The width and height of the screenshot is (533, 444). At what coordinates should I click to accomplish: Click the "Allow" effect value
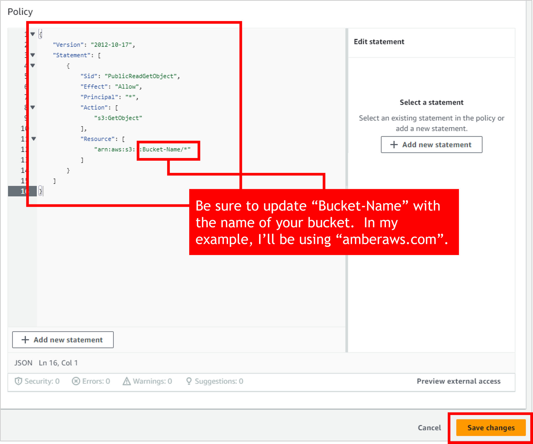point(127,87)
